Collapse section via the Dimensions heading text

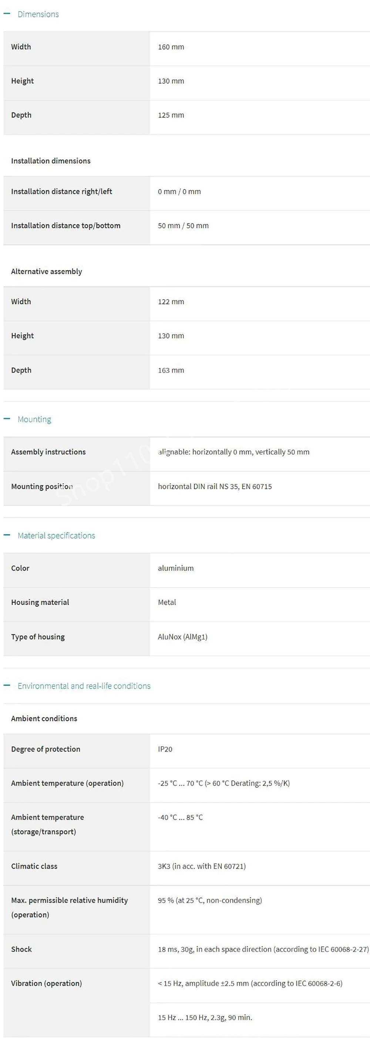(x=38, y=14)
